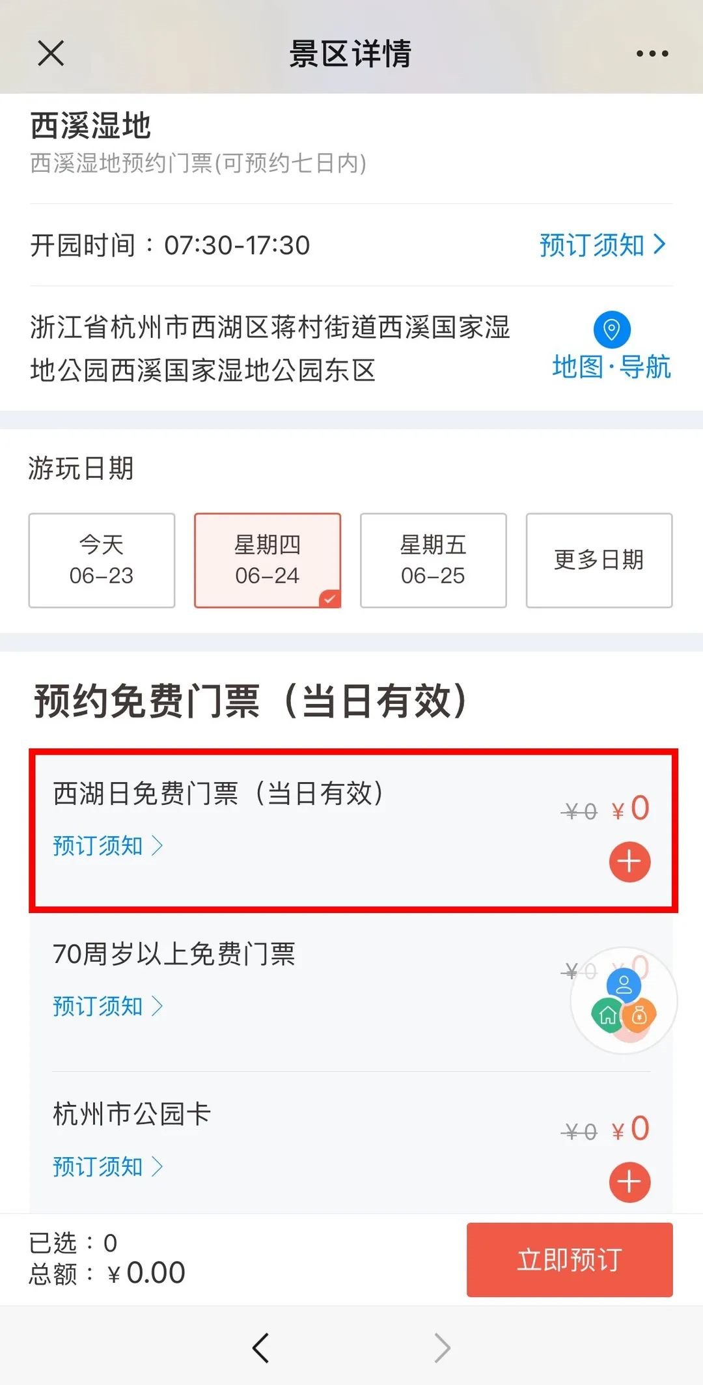Open the three-dot more options menu
Image resolution: width=703 pixels, height=1385 pixels.
652,53
